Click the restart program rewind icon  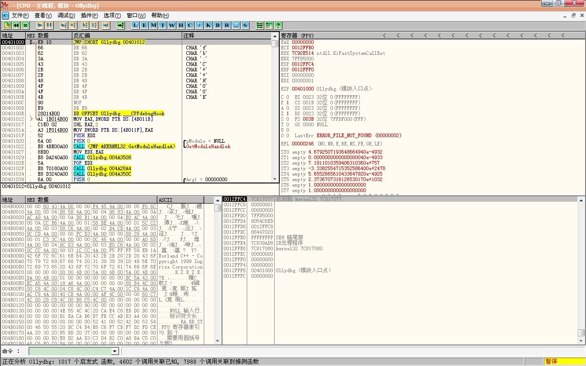pyautogui.click(x=16, y=25)
